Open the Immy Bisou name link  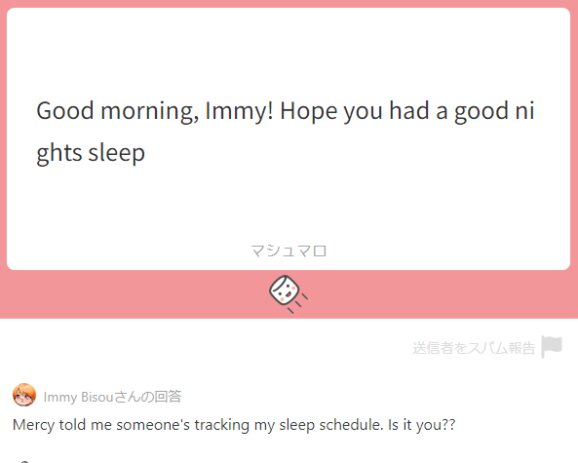78,397
